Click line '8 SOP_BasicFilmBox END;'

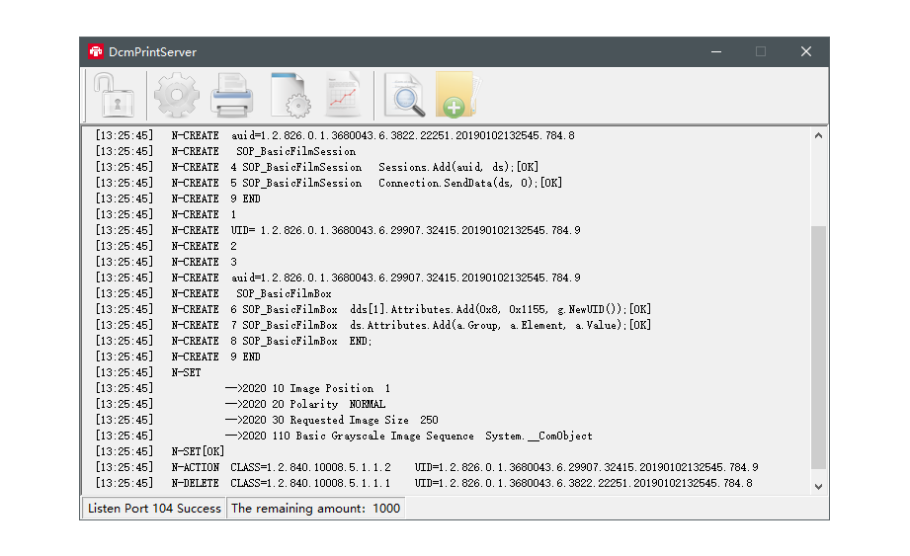click(233, 341)
